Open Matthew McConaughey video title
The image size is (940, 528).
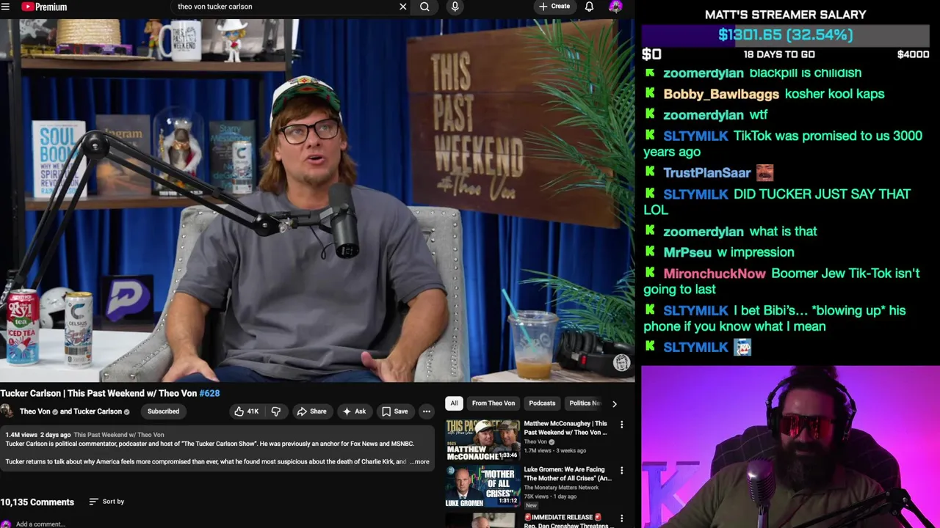565,428
